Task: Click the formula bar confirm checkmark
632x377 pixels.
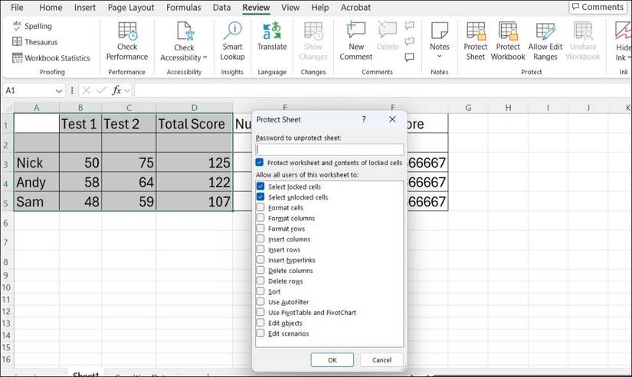Action: pos(101,90)
